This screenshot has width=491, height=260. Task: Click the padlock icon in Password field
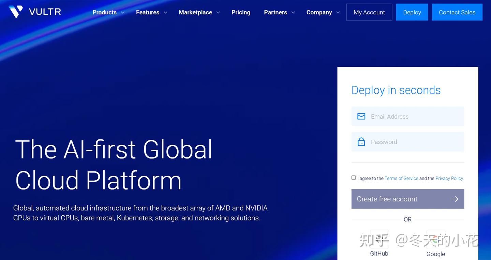(x=361, y=142)
